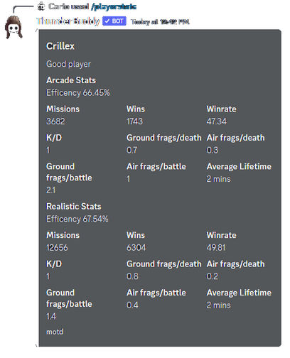Click the motd footer text

pos(55,332)
